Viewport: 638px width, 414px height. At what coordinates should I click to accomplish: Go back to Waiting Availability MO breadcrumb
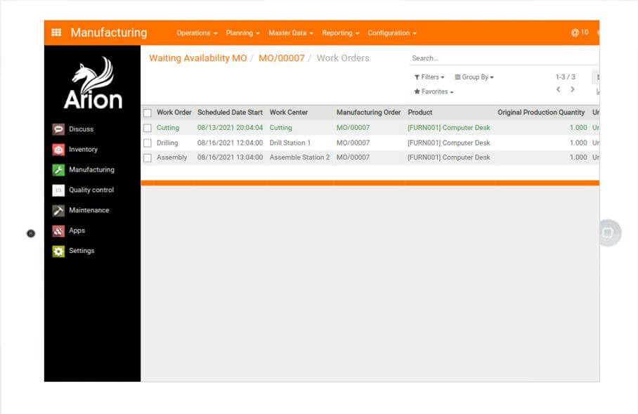197,58
